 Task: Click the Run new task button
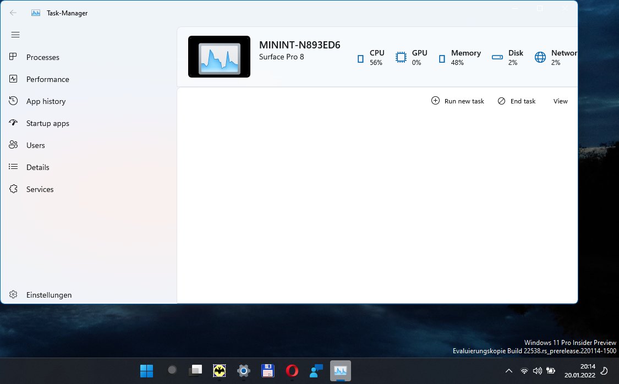tap(458, 101)
